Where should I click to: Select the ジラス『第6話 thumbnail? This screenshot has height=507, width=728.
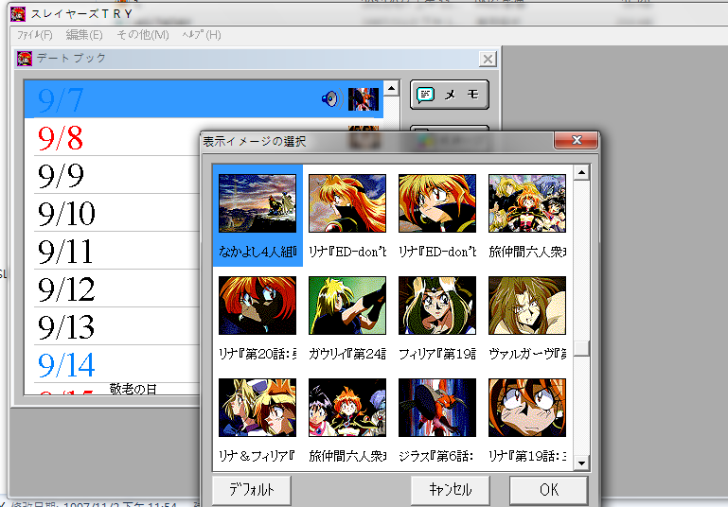tap(437, 408)
